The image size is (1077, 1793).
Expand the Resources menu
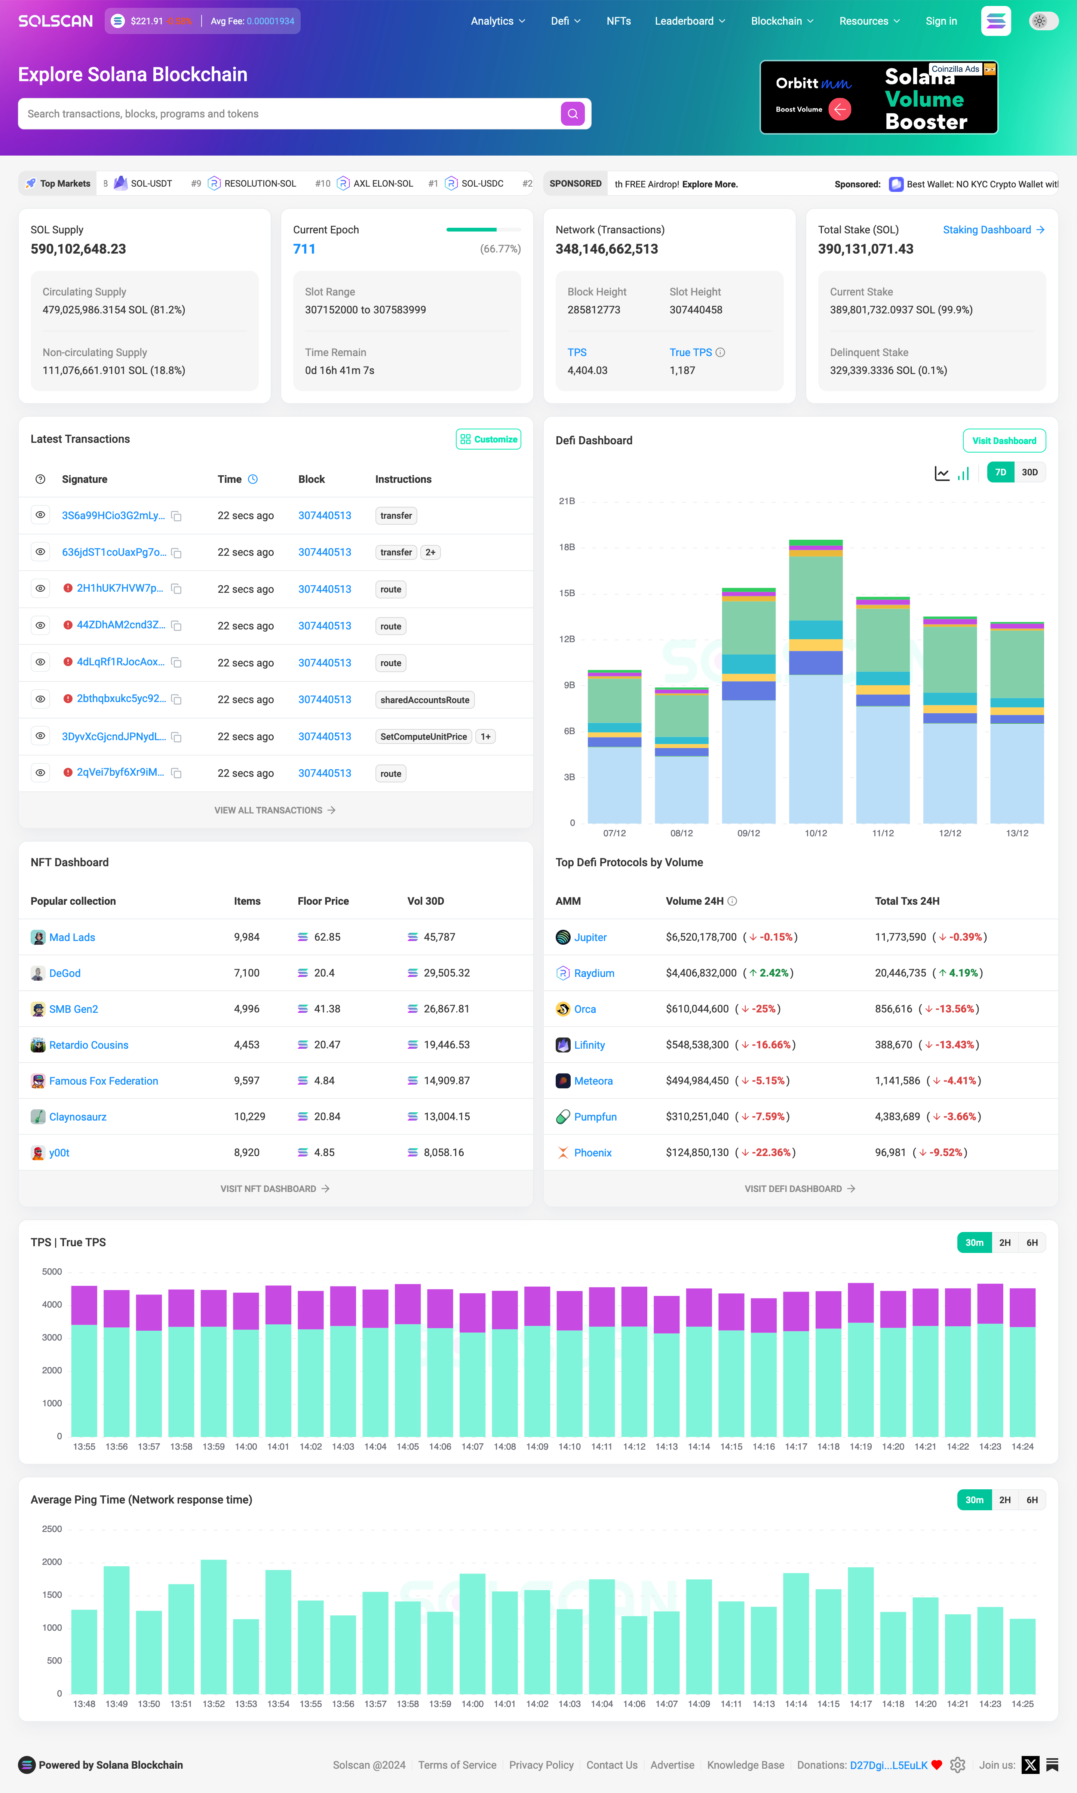click(869, 21)
